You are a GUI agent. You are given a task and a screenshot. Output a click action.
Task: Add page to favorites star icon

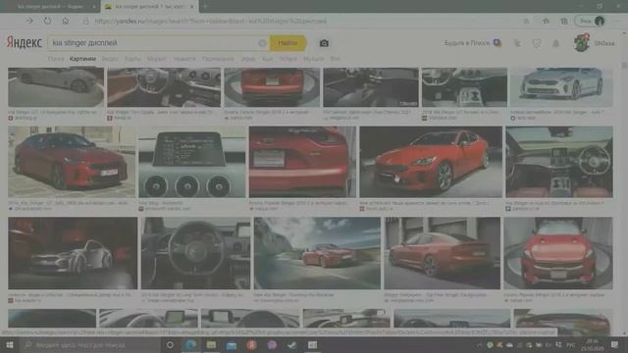[x=527, y=21]
